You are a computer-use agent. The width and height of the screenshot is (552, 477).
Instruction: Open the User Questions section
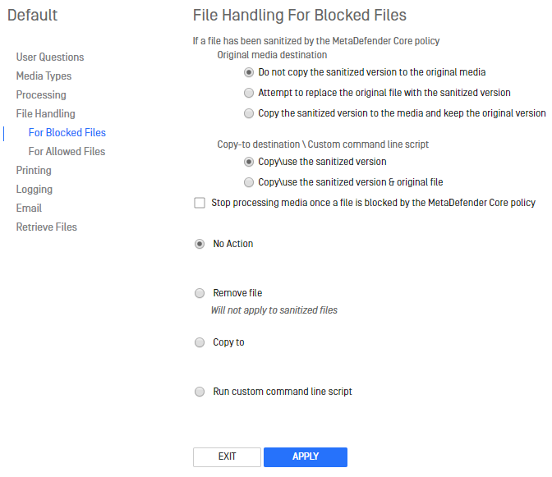point(50,57)
